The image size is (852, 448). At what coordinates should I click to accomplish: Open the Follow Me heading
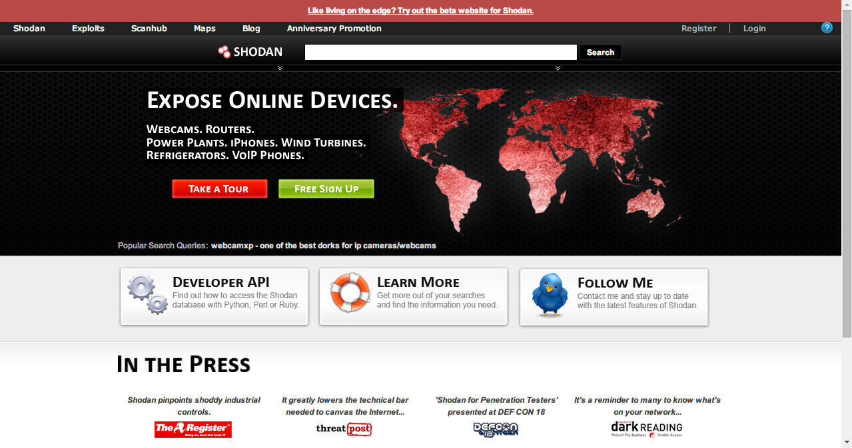point(616,282)
